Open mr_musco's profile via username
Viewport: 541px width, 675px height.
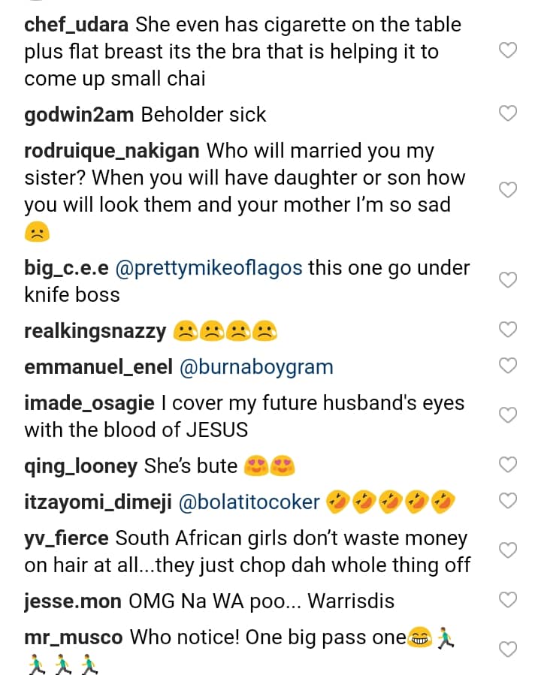tap(74, 637)
